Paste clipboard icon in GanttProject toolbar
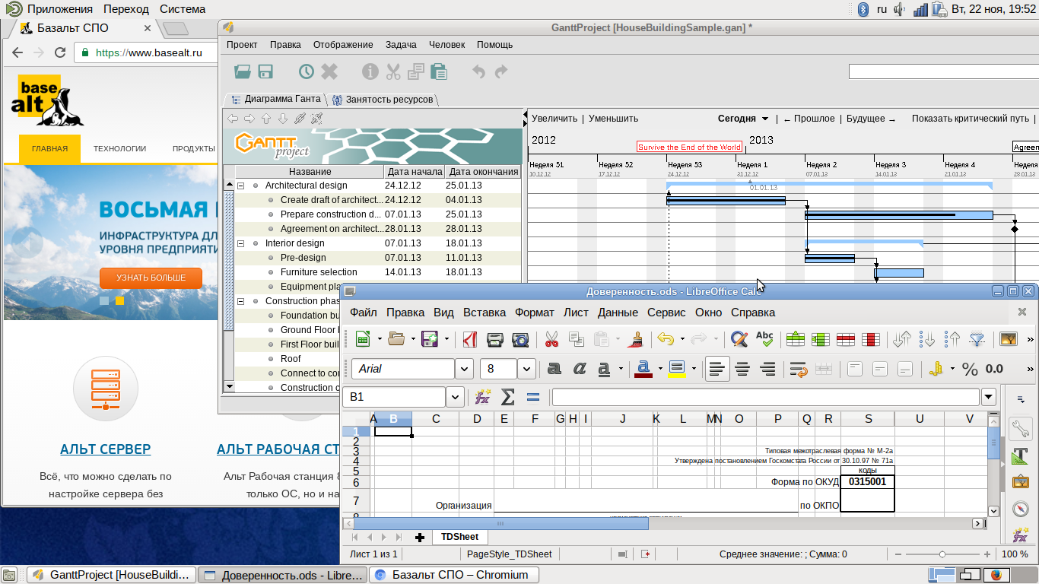Screen dimensions: 1039x584 pyautogui.click(x=438, y=71)
